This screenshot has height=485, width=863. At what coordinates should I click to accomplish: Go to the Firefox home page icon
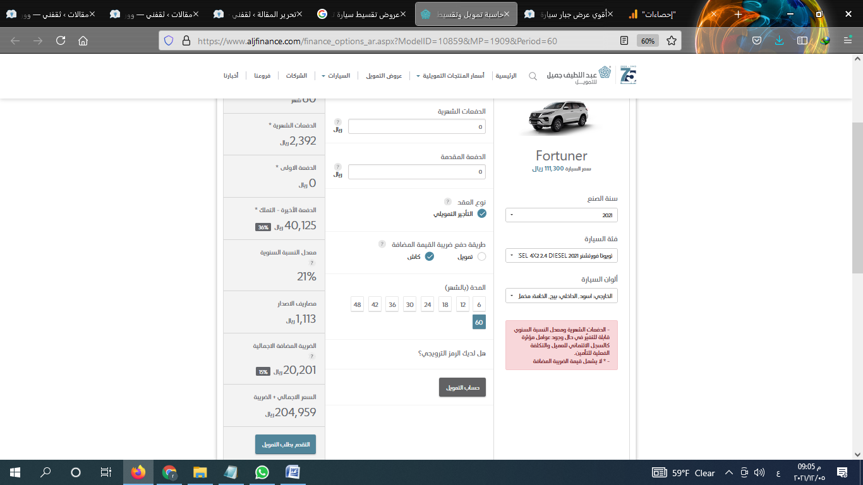click(83, 40)
